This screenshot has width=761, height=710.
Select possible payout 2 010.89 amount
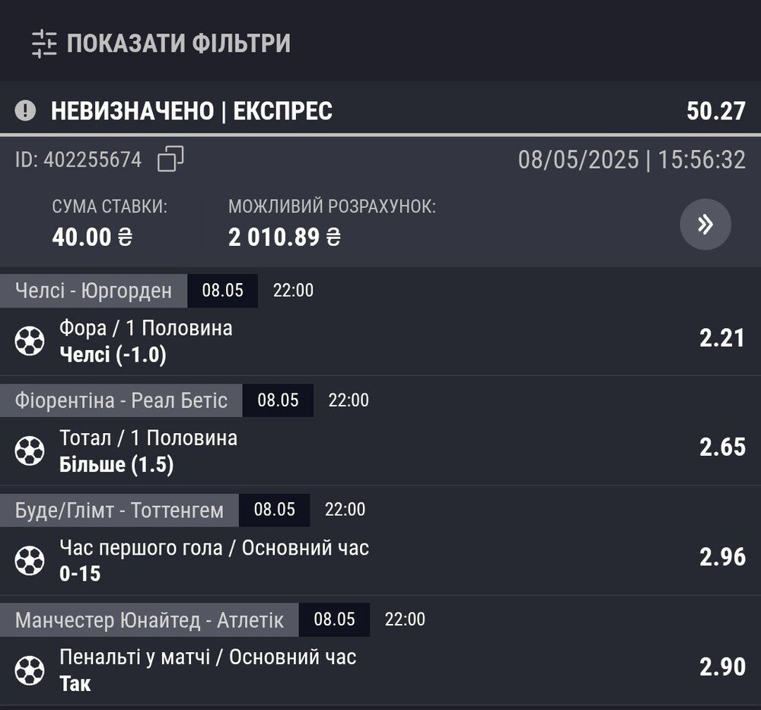[285, 237]
